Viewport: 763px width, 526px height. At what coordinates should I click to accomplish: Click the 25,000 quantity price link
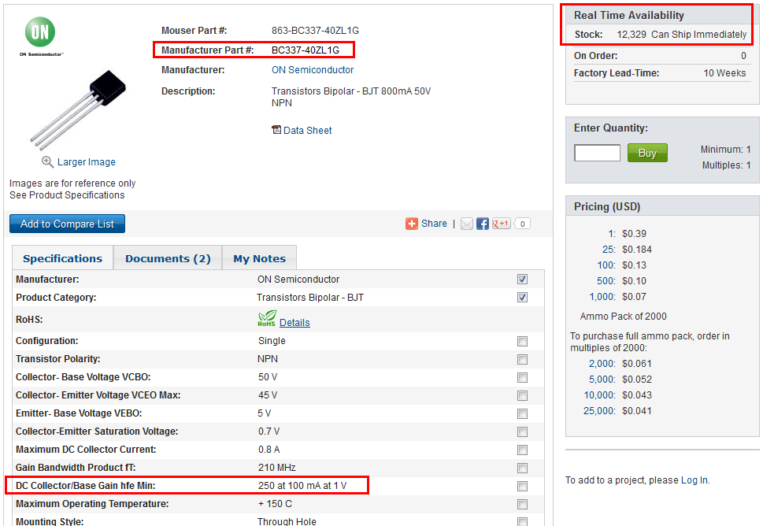(x=599, y=411)
